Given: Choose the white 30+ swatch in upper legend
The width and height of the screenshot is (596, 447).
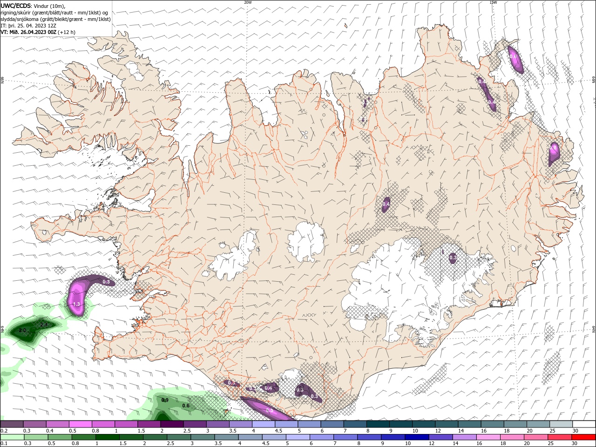Looking at the screenshot, I should pyautogui.click(x=584, y=424).
